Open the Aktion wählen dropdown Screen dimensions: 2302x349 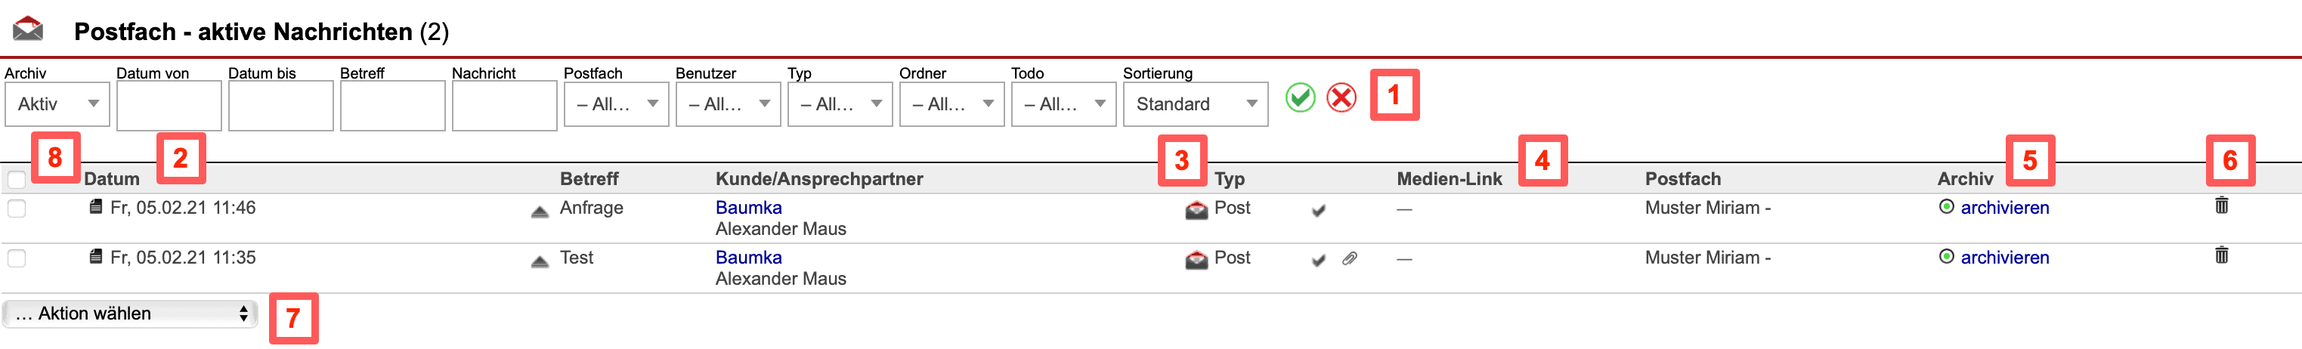coord(129,314)
